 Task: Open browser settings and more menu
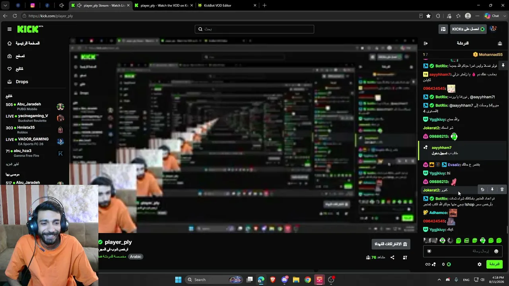tap(477, 16)
